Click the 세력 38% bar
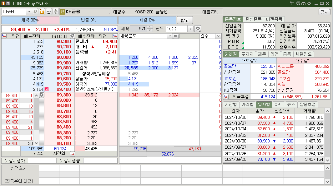This screenshot has width=333, height=186. click(30, 20)
